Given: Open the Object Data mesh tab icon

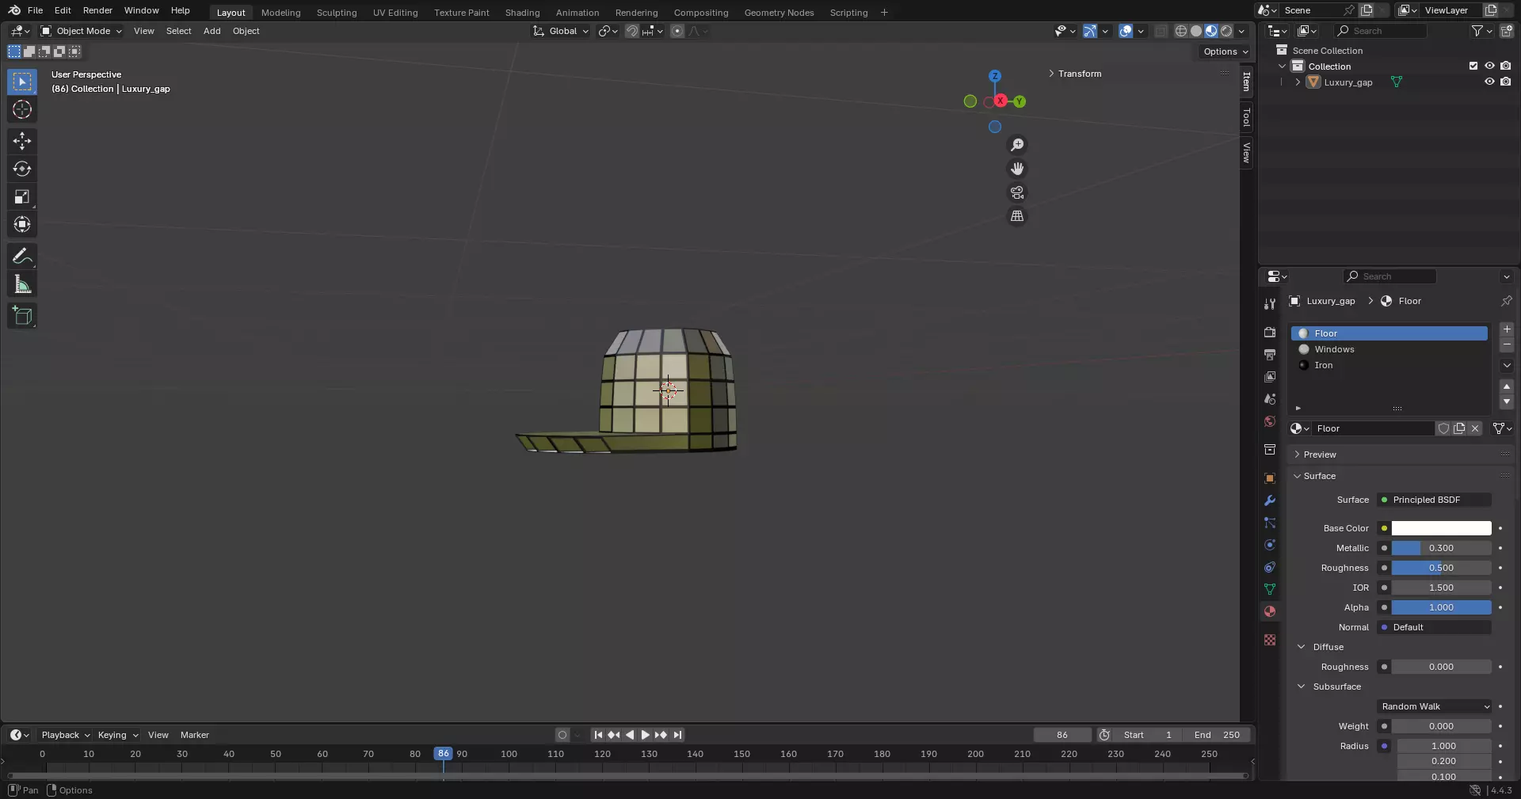Looking at the screenshot, I should coord(1270,589).
